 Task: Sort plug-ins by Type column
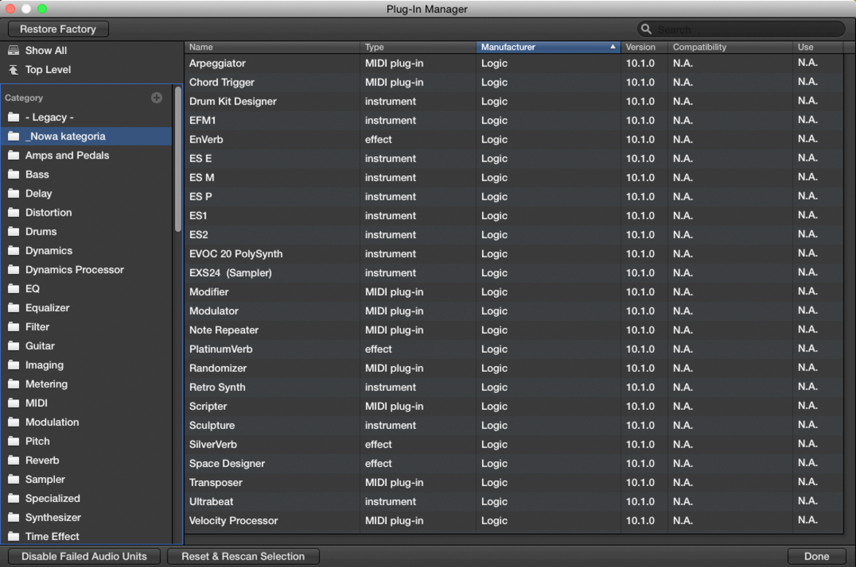(418, 47)
